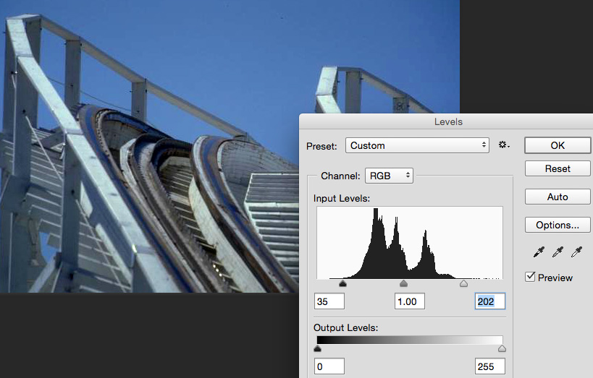Grab the input black point slider

coord(342,283)
